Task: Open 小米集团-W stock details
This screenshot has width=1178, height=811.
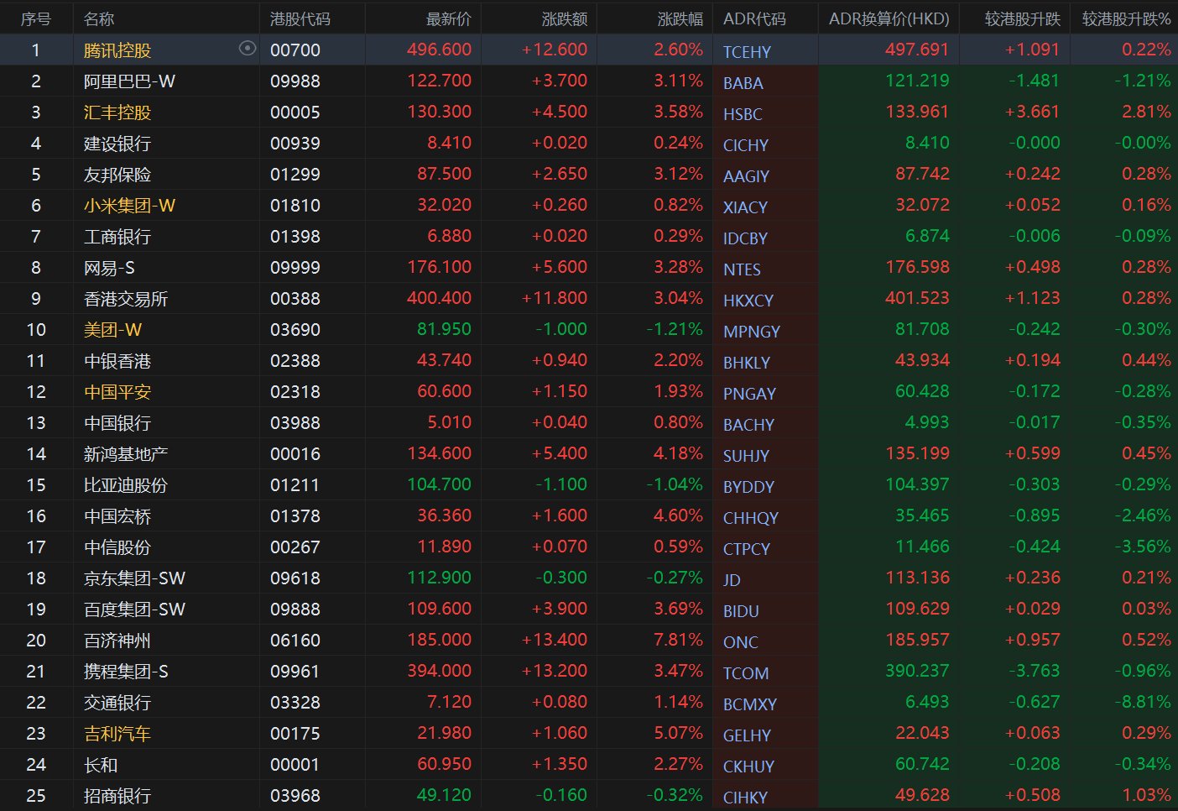Action: (129, 206)
